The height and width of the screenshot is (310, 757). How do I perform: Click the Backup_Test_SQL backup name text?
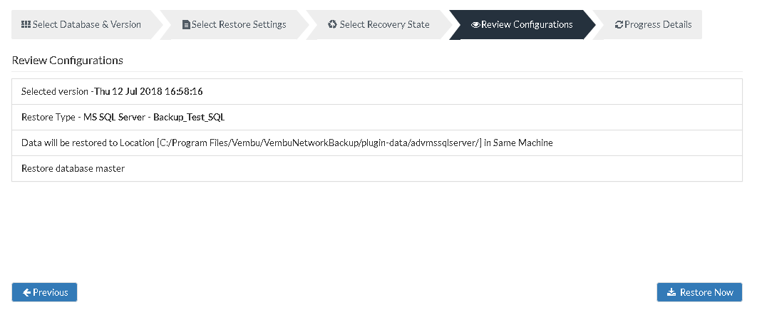(189, 118)
